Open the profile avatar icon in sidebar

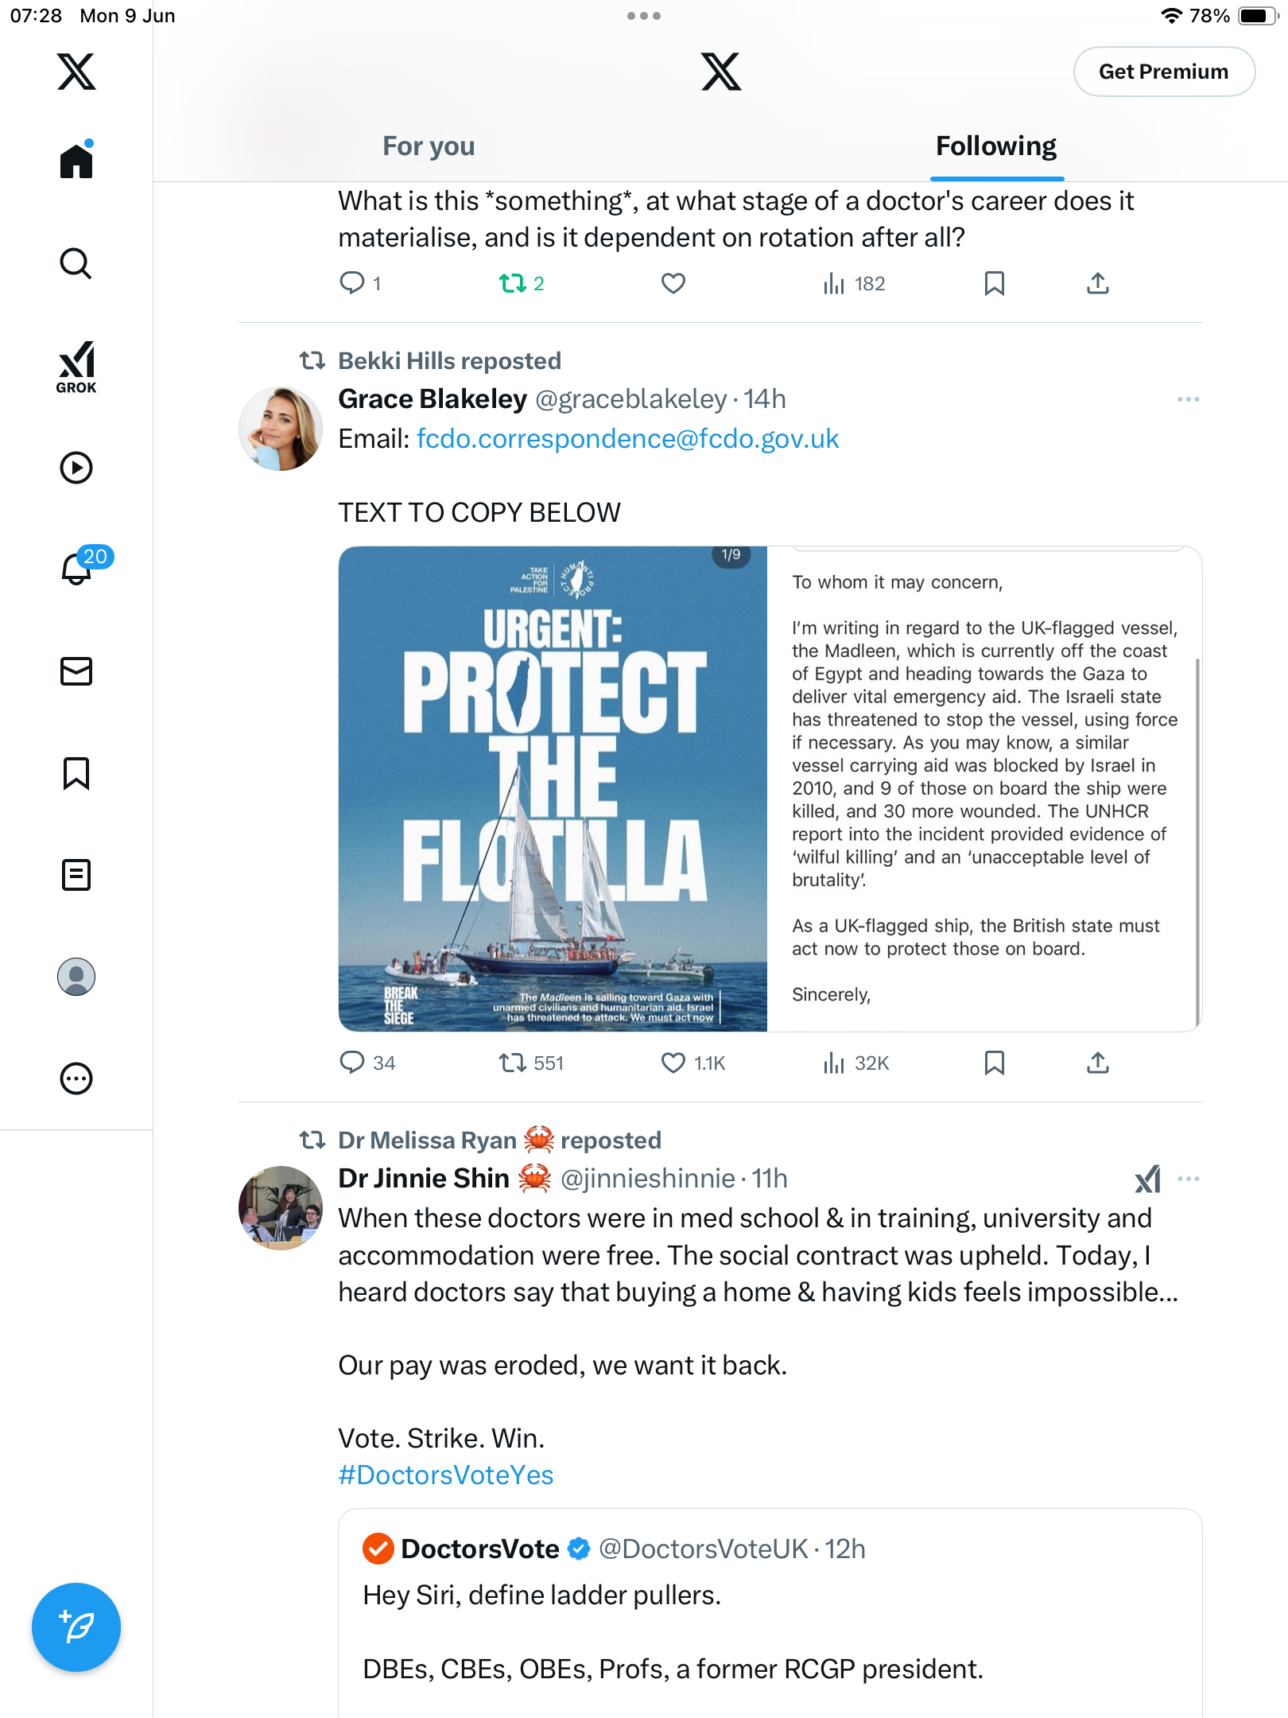(x=76, y=977)
